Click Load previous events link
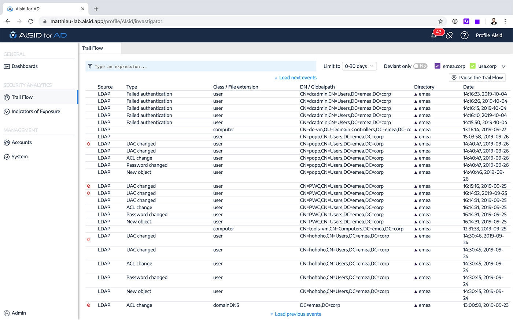This screenshot has height=320, width=513. pos(296,314)
